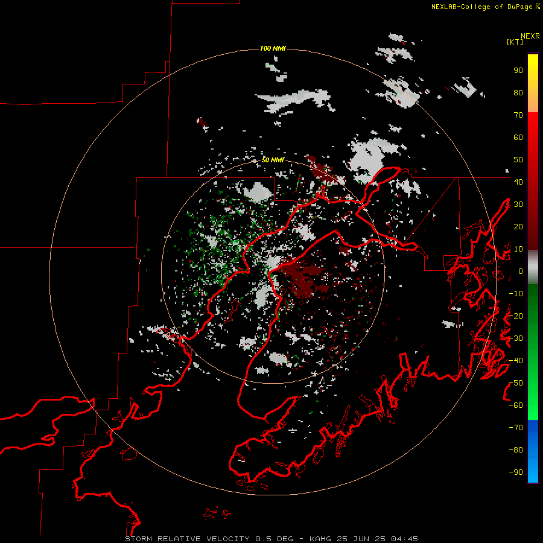Screen dimensions: 543x543
Task: Click the STORM RELATIVE VELOCITY caption text
Action: pyautogui.click(x=187, y=539)
